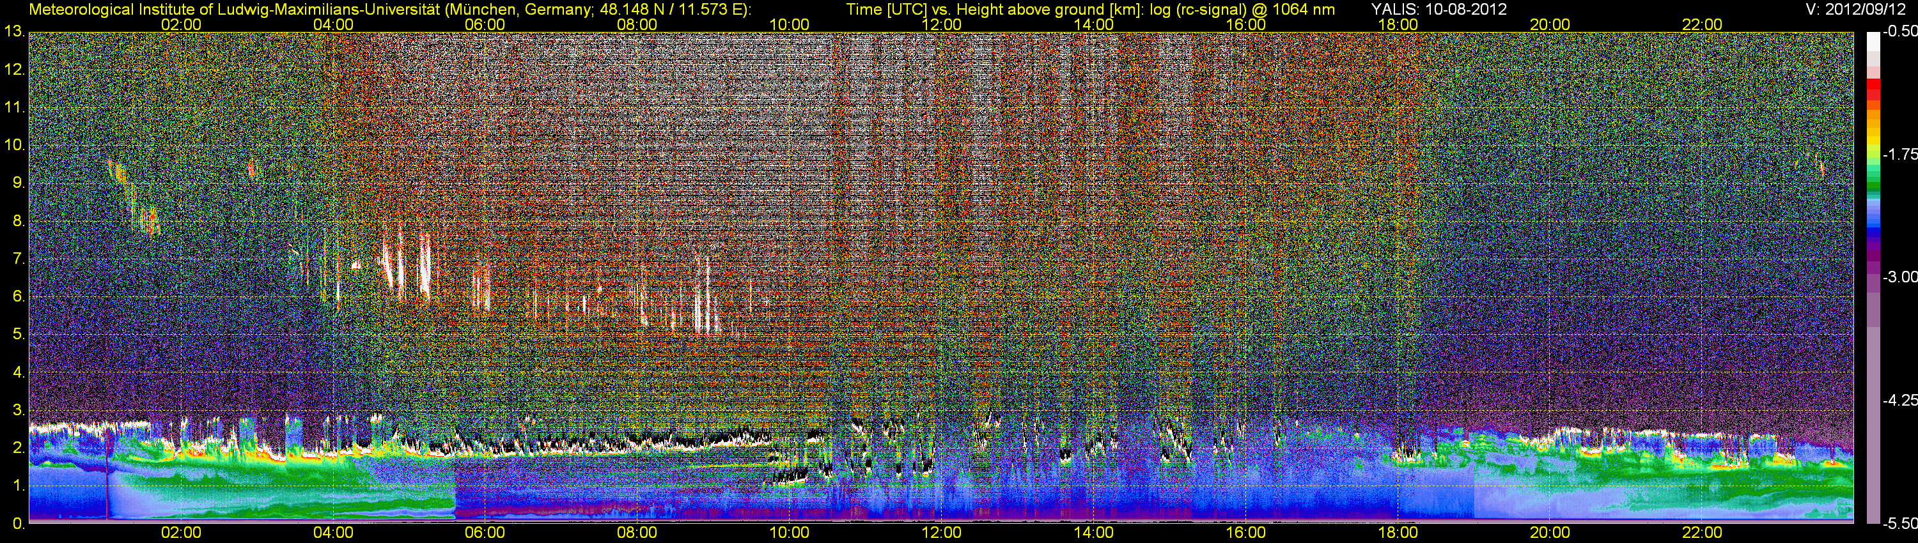1918x543 pixels.
Task: Click the 02:00 label on the top time axis
Action: click(x=181, y=24)
